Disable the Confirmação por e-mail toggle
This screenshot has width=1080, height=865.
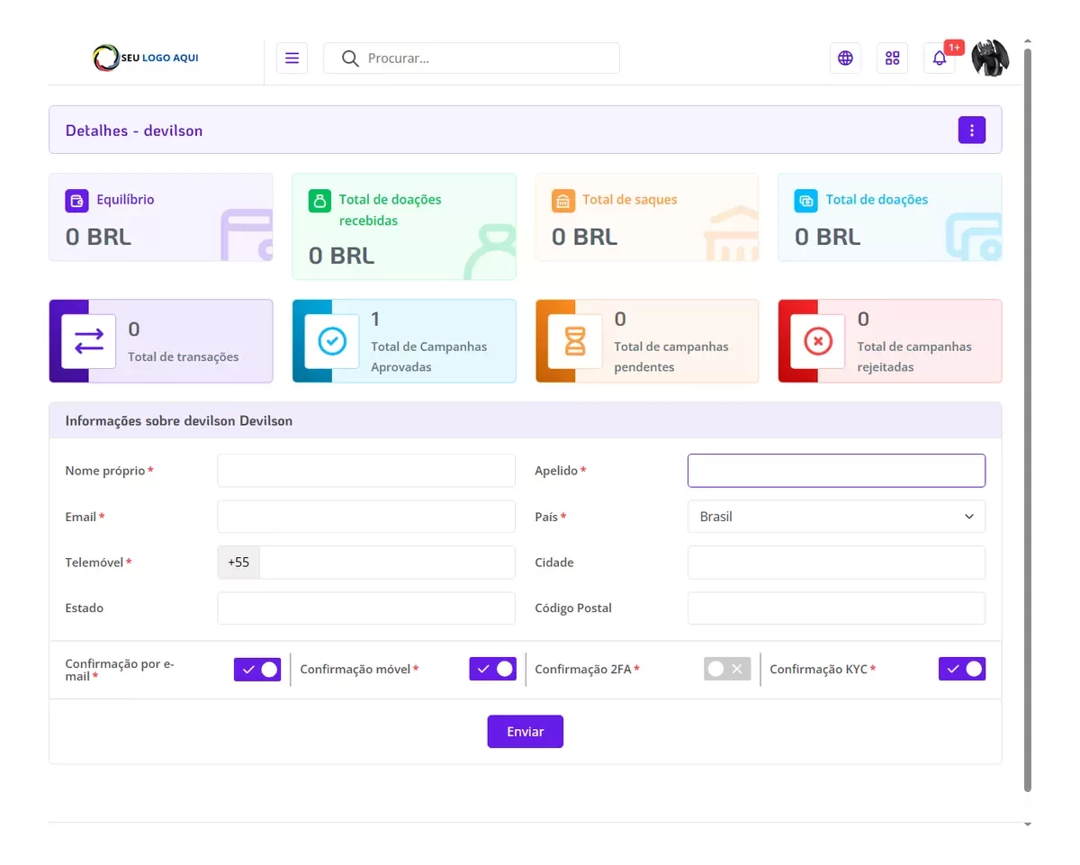pyautogui.click(x=257, y=669)
